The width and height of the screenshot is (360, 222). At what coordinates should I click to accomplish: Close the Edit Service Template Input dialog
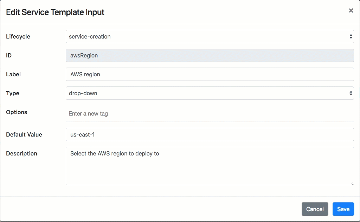[x=351, y=11]
